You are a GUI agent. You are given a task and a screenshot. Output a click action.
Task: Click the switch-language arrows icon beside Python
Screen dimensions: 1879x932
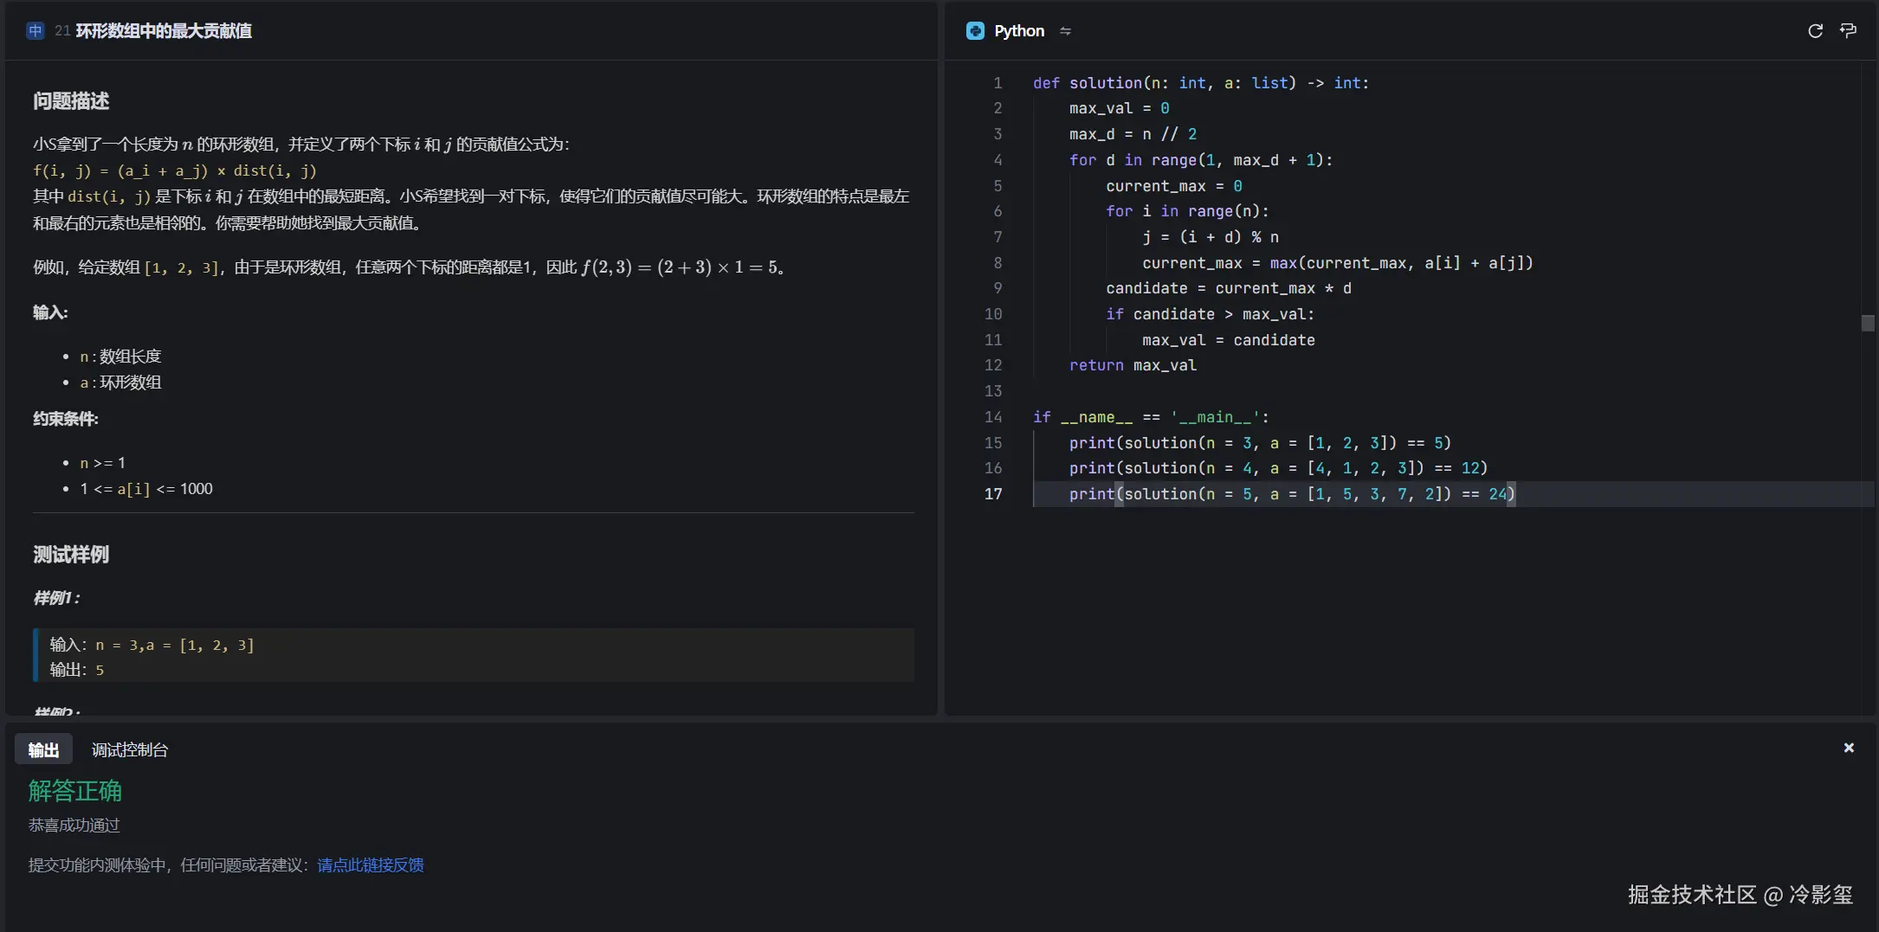tap(1065, 31)
